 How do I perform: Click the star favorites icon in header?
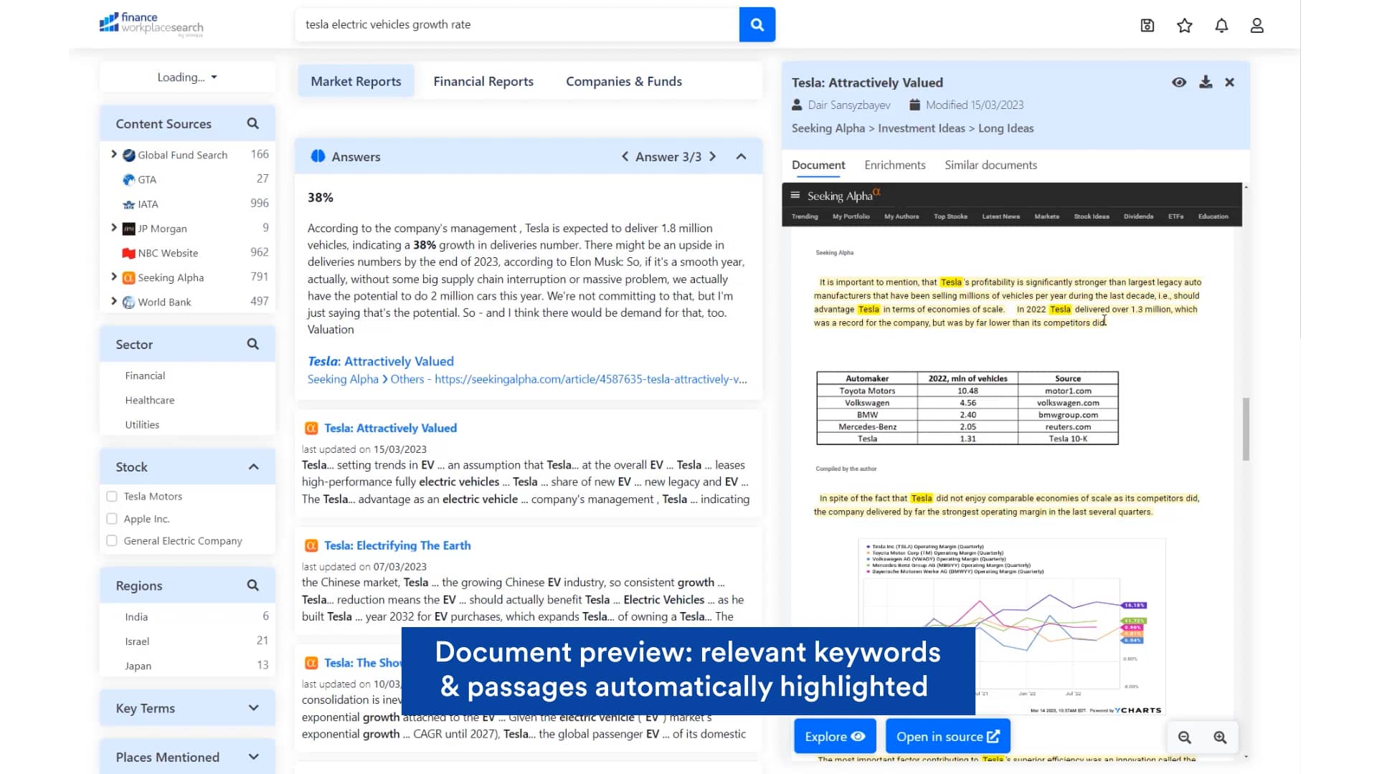tap(1185, 25)
